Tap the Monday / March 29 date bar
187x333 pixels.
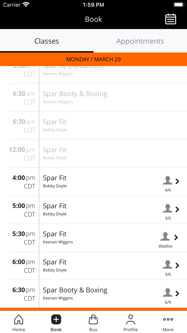click(93, 59)
